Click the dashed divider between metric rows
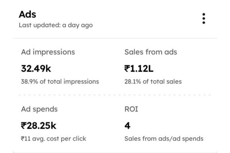The width and height of the screenshot is (230, 153). click(x=115, y=94)
